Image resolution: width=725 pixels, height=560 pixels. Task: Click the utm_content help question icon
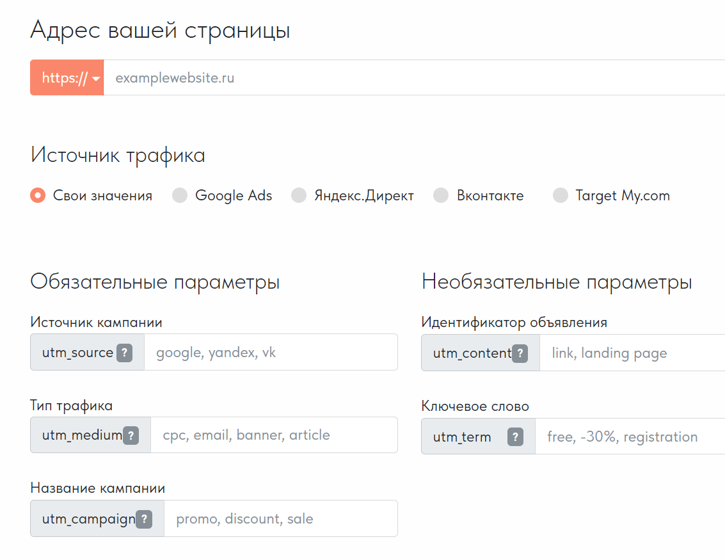point(520,353)
